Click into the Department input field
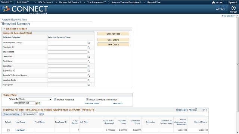 pos(68,66)
